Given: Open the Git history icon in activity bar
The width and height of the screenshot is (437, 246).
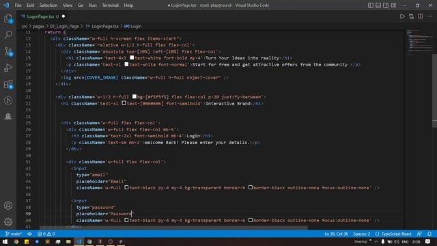Looking at the screenshot, I should pyautogui.click(x=8, y=100).
